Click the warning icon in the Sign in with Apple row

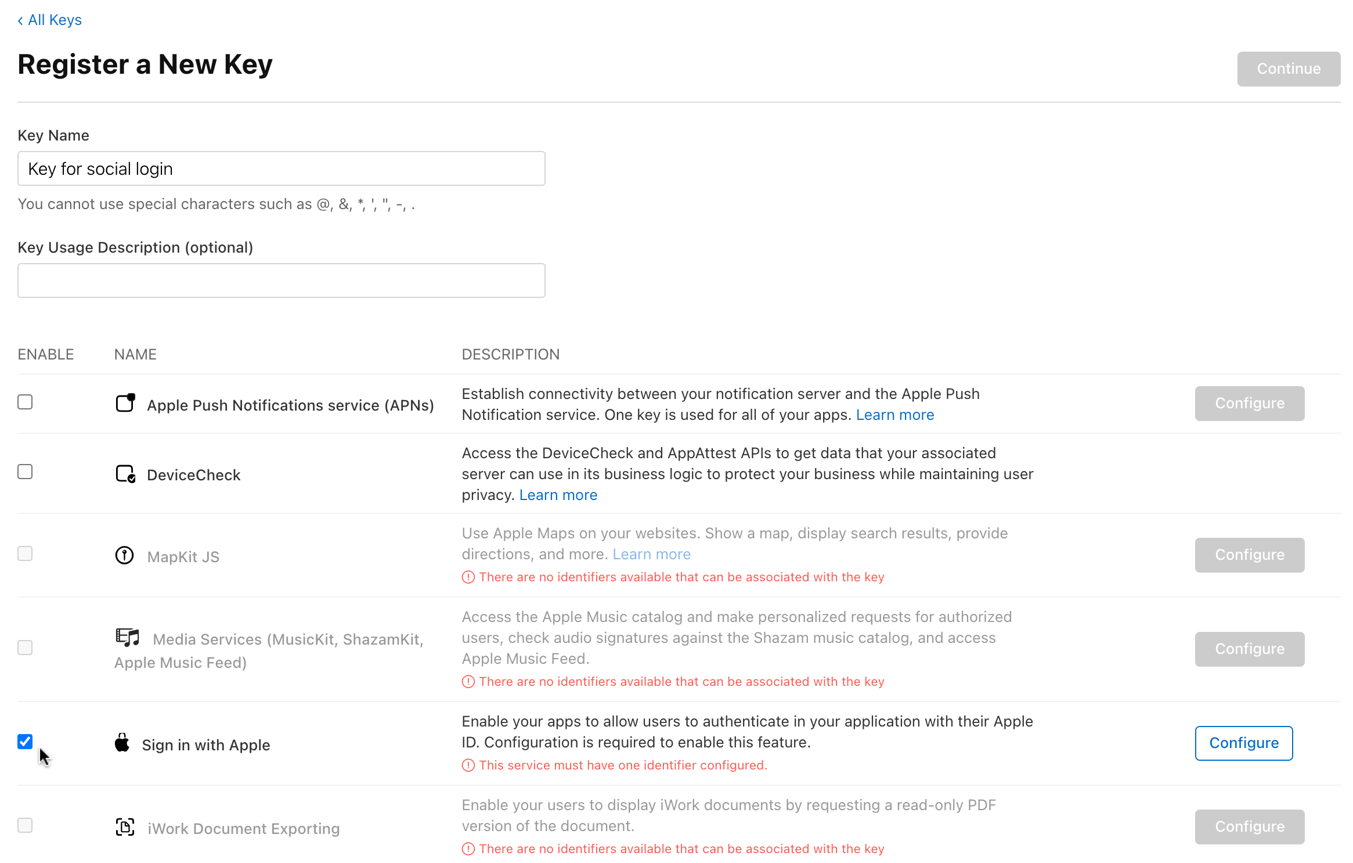pos(468,765)
